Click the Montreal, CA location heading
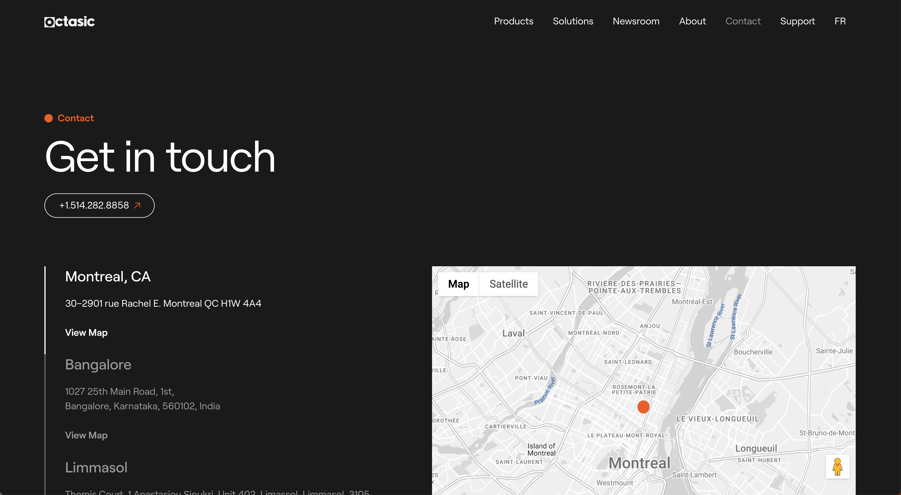 pos(108,277)
